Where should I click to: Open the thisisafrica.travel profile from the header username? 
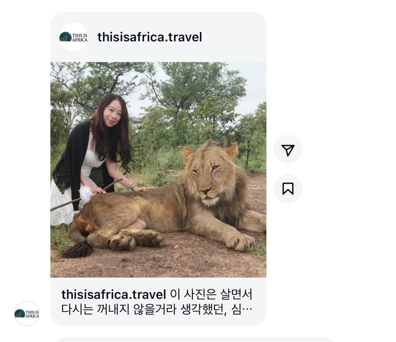150,37
